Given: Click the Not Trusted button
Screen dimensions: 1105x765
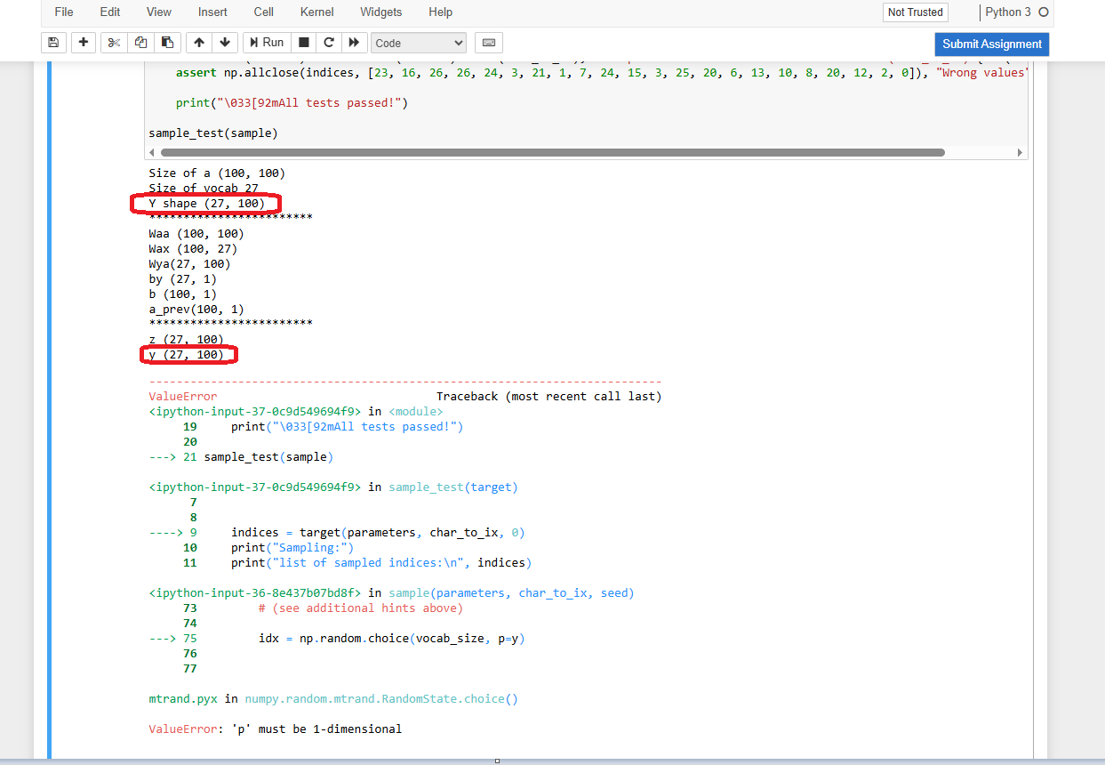Looking at the screenshot, I should coord(916,12).
